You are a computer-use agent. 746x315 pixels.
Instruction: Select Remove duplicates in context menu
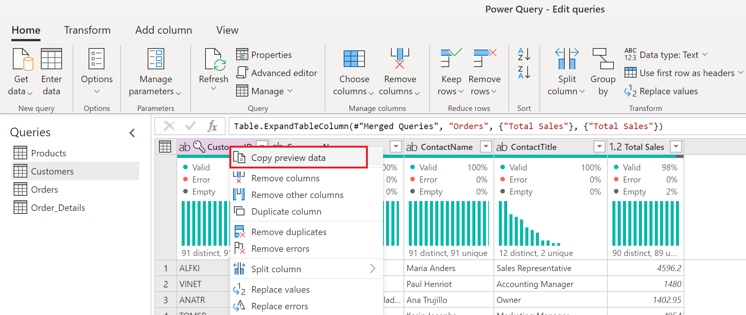pos(288,232)
